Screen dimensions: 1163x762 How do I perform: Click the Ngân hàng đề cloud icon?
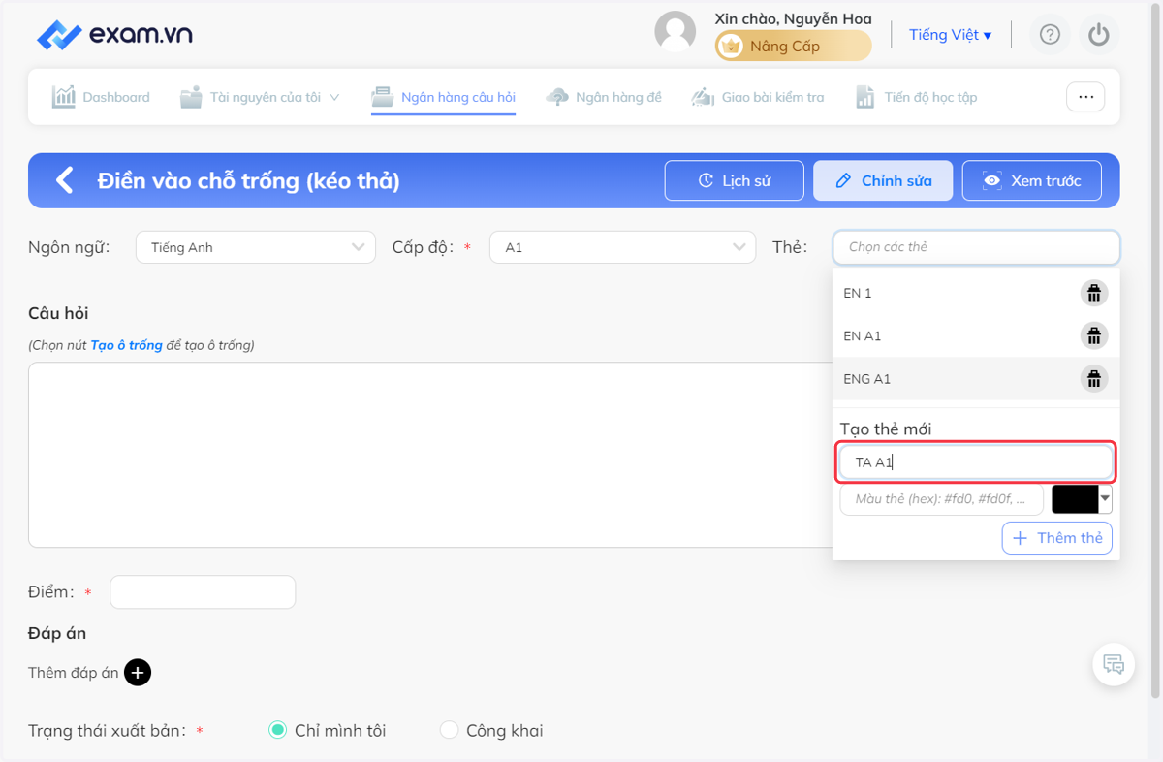coord(557,97)
